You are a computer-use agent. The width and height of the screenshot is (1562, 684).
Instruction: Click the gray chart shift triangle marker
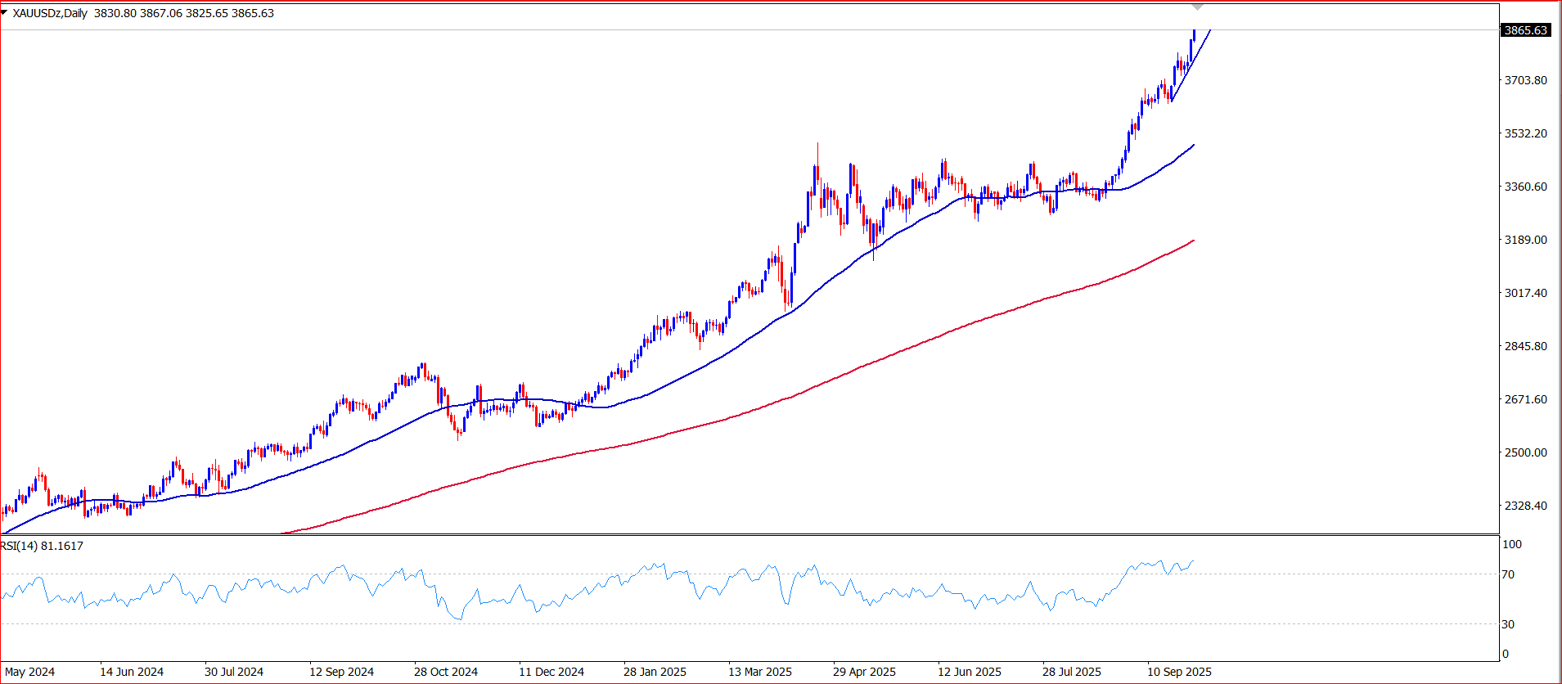tap(1198, 7)
